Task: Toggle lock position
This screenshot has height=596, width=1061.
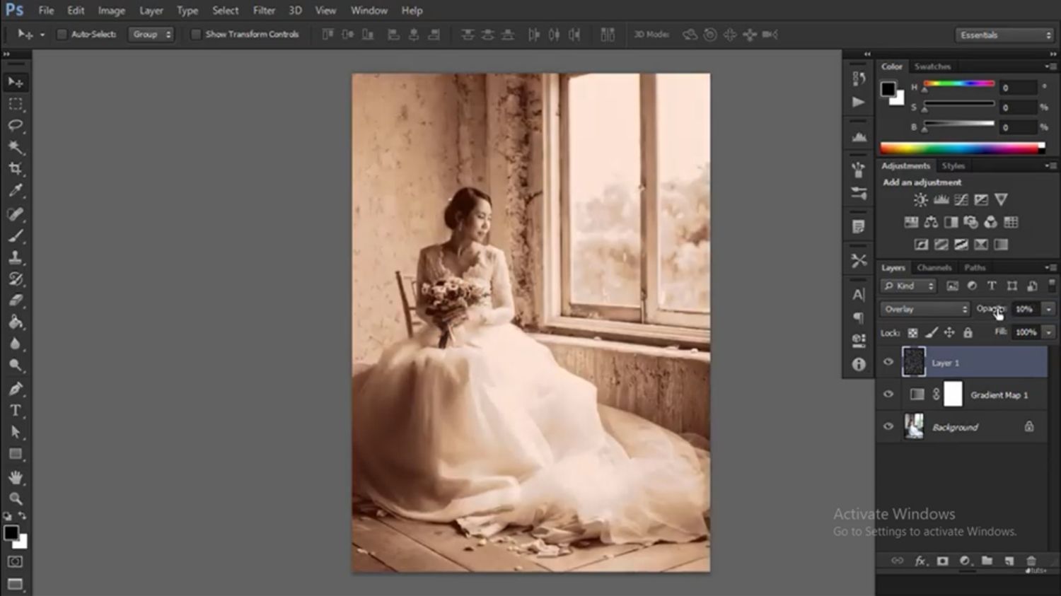Action: (949, 332)
